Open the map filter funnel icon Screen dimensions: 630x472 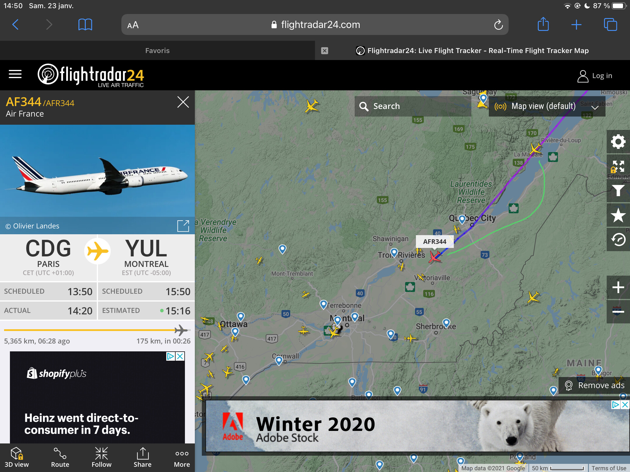tap(618, 191)
